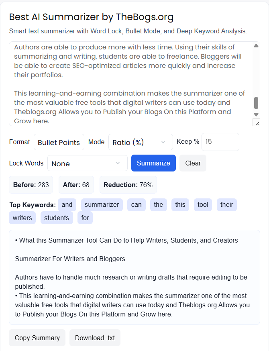Viewport: 269px width, 351px height.
Task: Click the Summarize button
Action: point(153,163)
